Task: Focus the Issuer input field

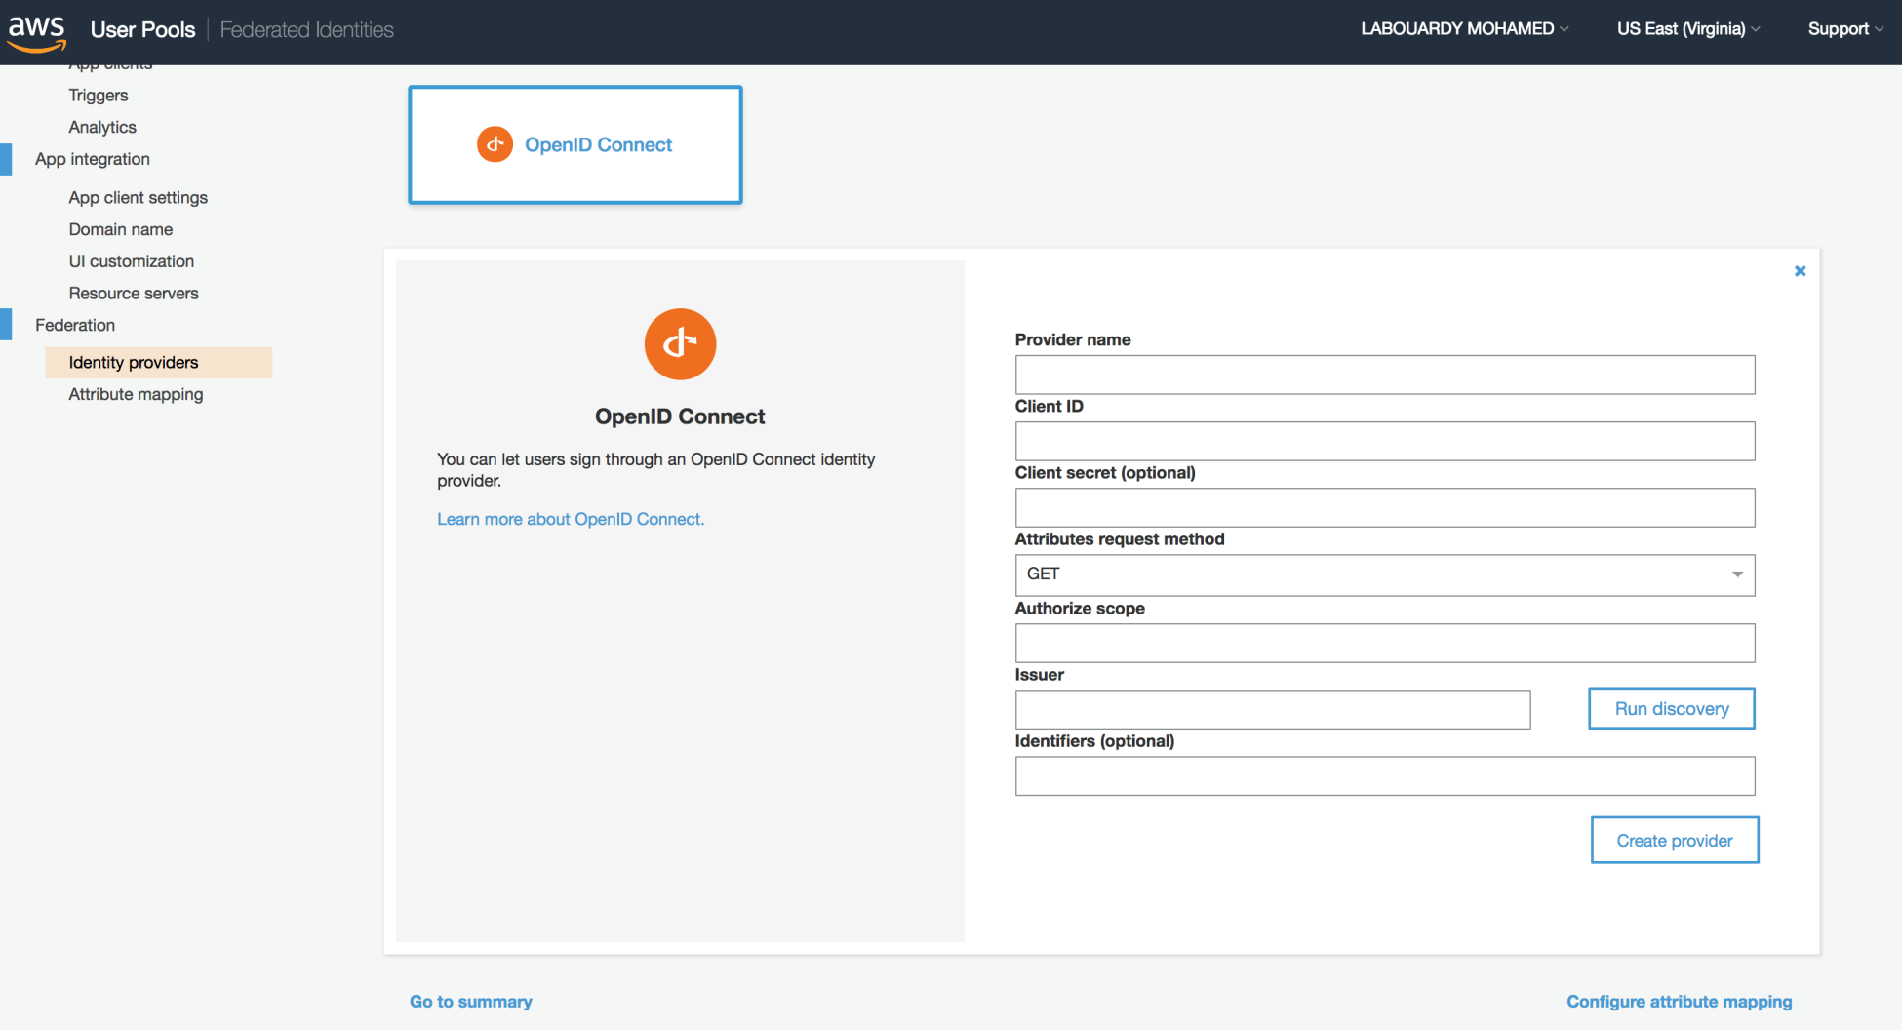Action: [1273, 709]
